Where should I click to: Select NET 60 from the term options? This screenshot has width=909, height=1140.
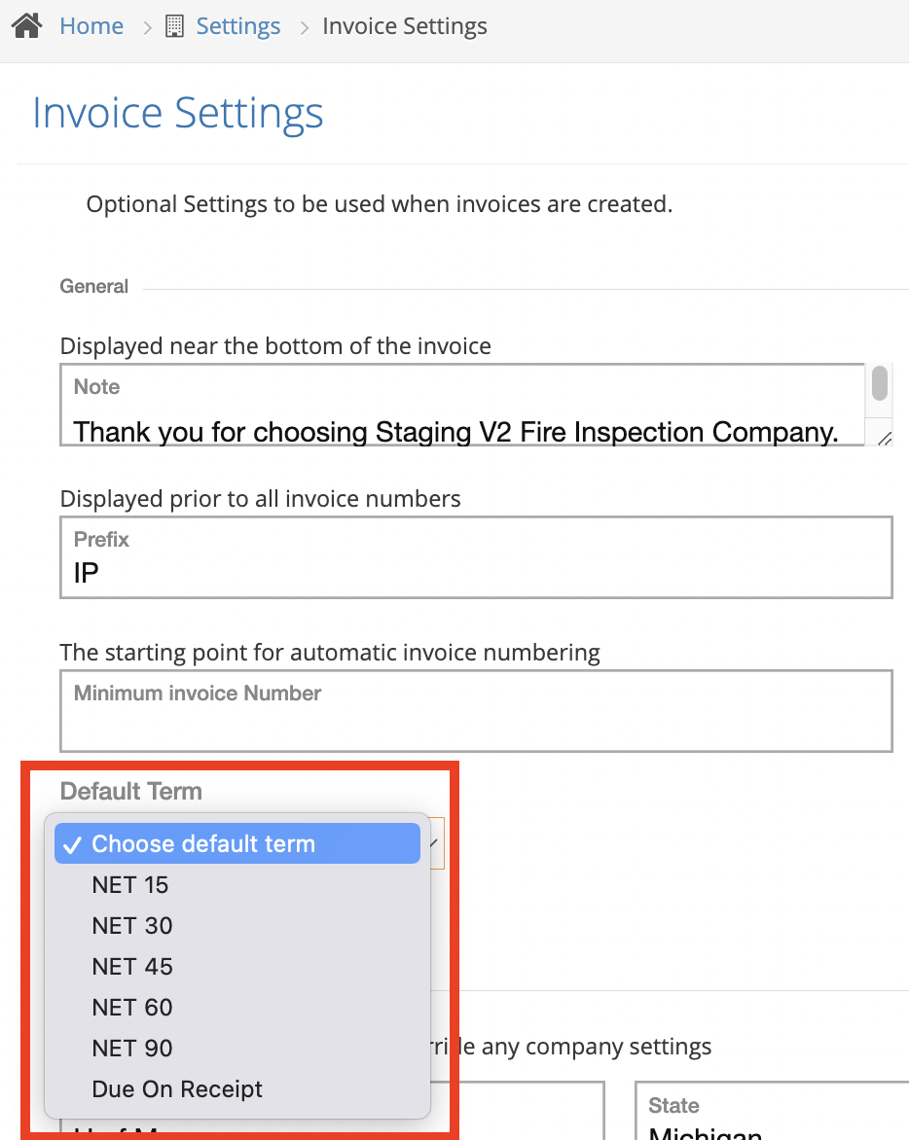coord(131,1007)
